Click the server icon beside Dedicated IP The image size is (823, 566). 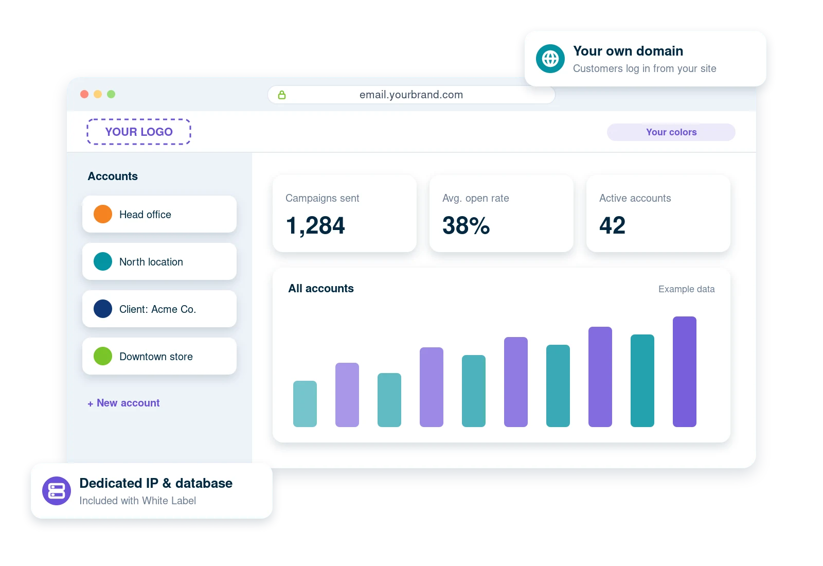pyautogui.click(x=57, y=491)
